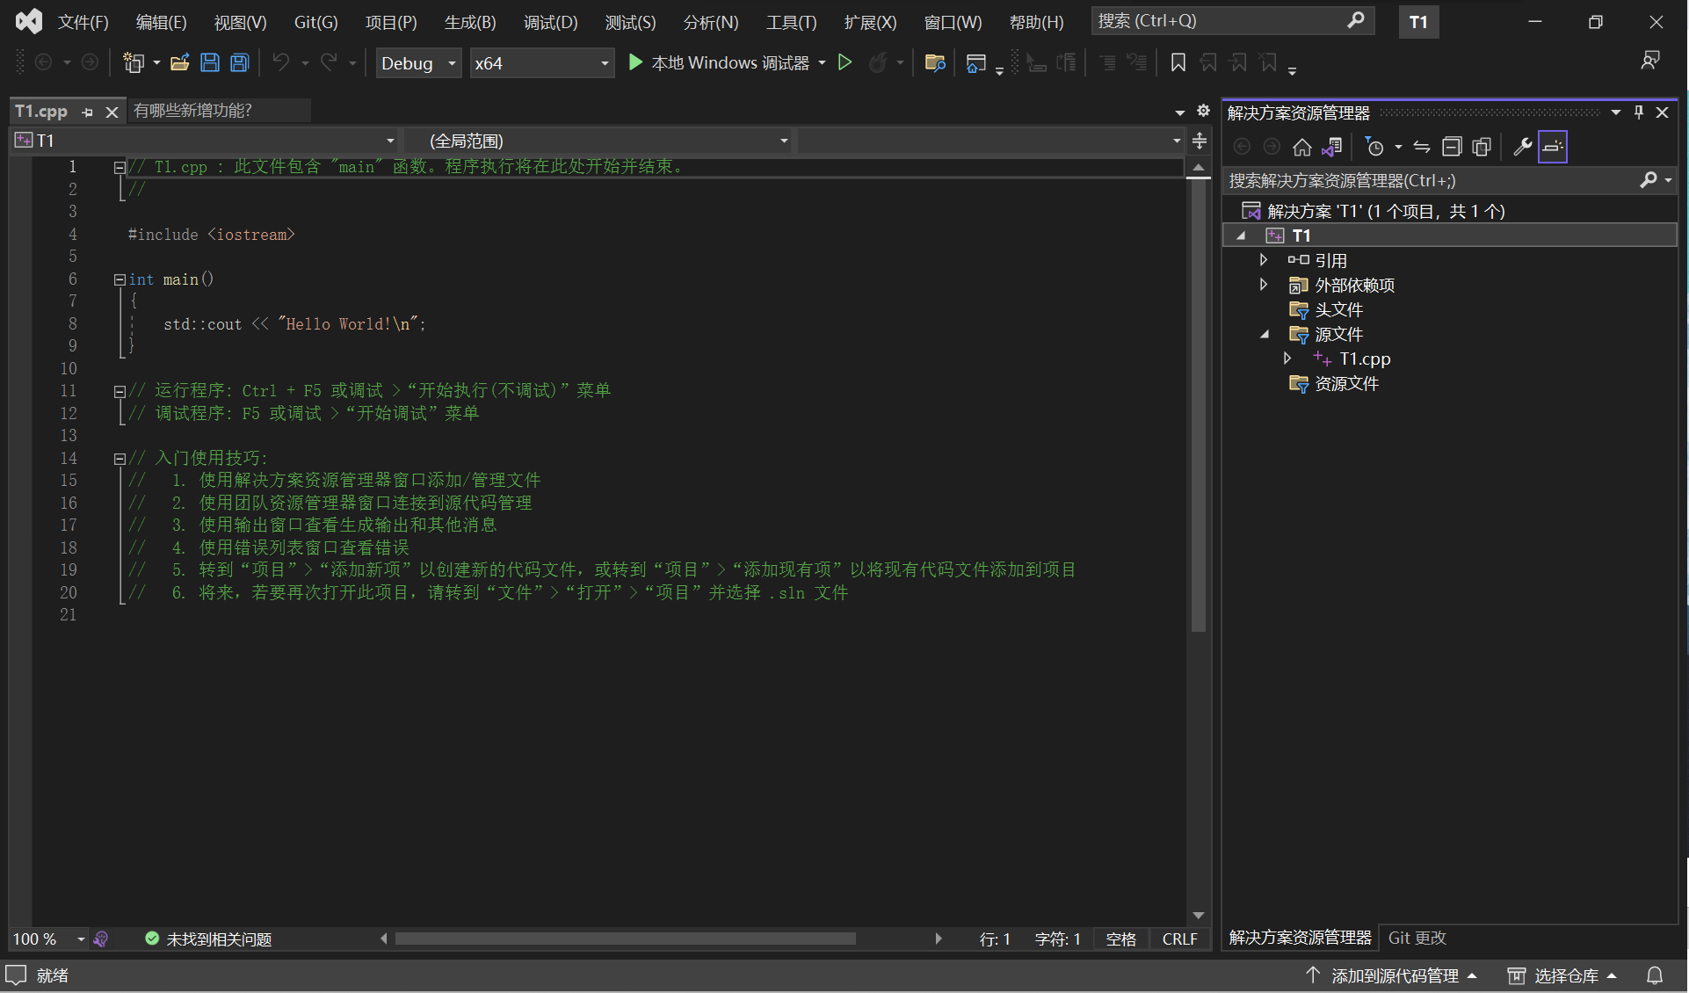
Task: Click Show All Files icon in Solution Explorer
Action: (1482, 147)
